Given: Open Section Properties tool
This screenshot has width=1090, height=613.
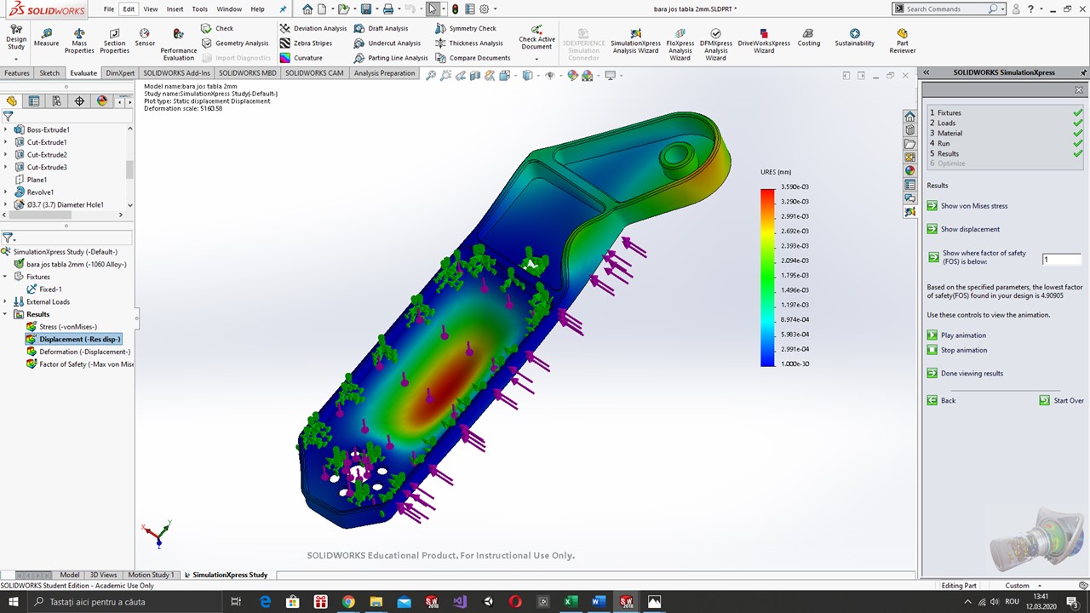Looking at the screenshot, I should 114,40.
